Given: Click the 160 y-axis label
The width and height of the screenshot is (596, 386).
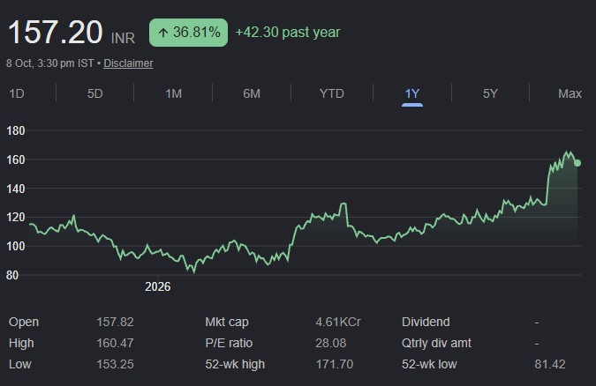Looking at the screenshot, I should [x=16, y=160].
